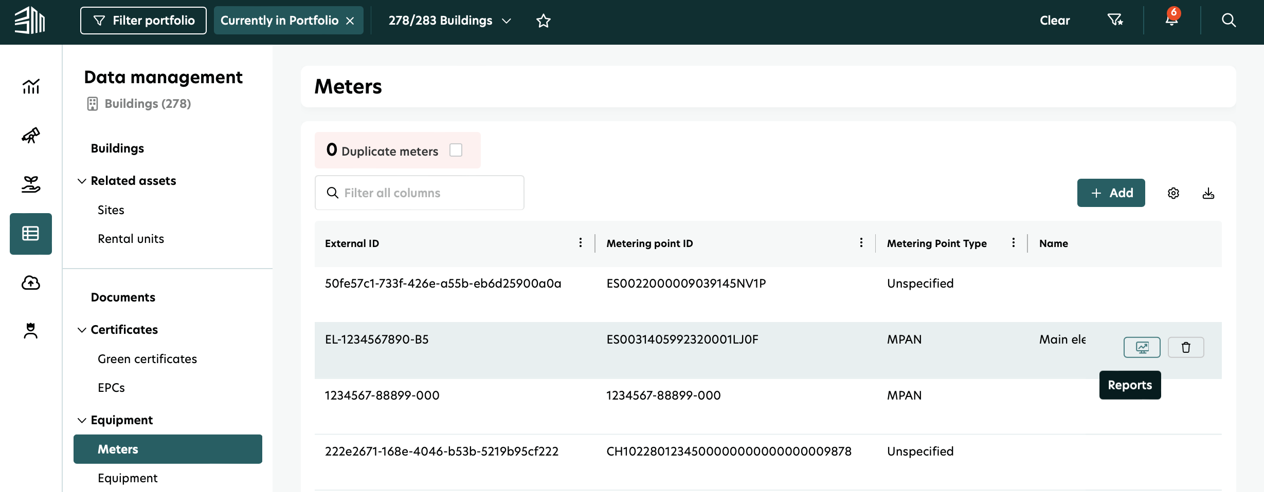Select External ID 50fe57c1-733f-426e-a55b-eb6d25900a0a
1264x492 pixels.
443,283
